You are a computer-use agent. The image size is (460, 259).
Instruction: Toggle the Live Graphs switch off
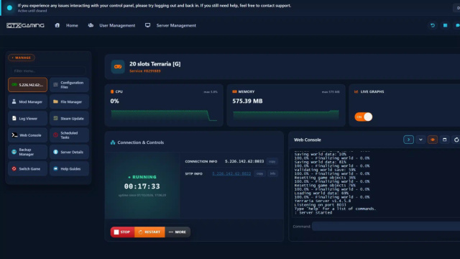(364, 117)
